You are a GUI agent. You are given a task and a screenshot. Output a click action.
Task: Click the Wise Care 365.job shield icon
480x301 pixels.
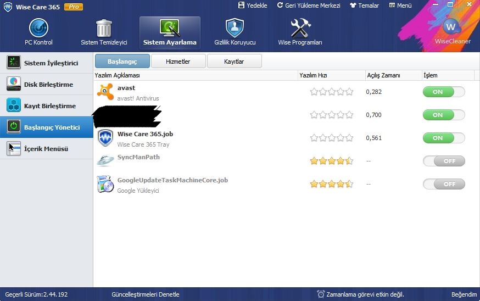point(105,138)
